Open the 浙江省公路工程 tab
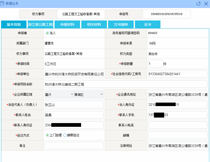Viewport: 210px width, 162px height. 41,24
